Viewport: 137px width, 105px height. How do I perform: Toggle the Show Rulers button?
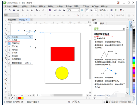click(x=87, y=10)
